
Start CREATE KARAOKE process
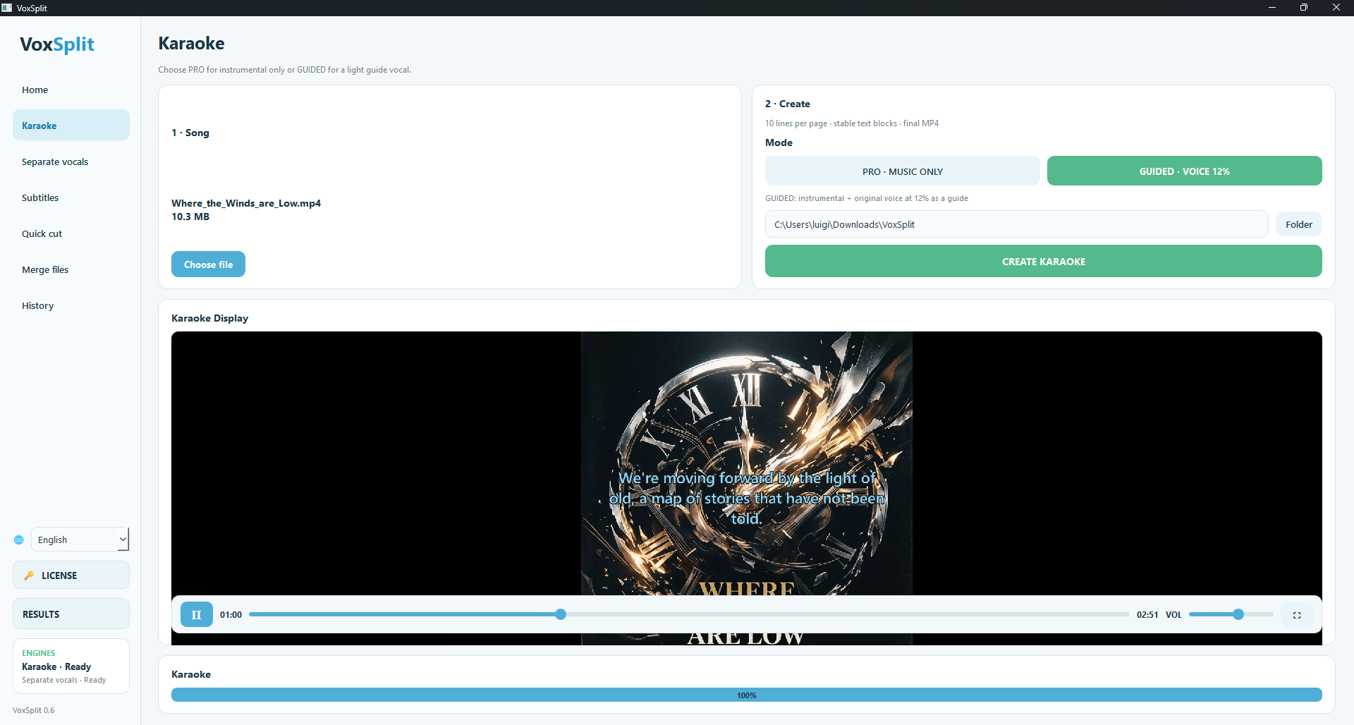point(1043,261)
